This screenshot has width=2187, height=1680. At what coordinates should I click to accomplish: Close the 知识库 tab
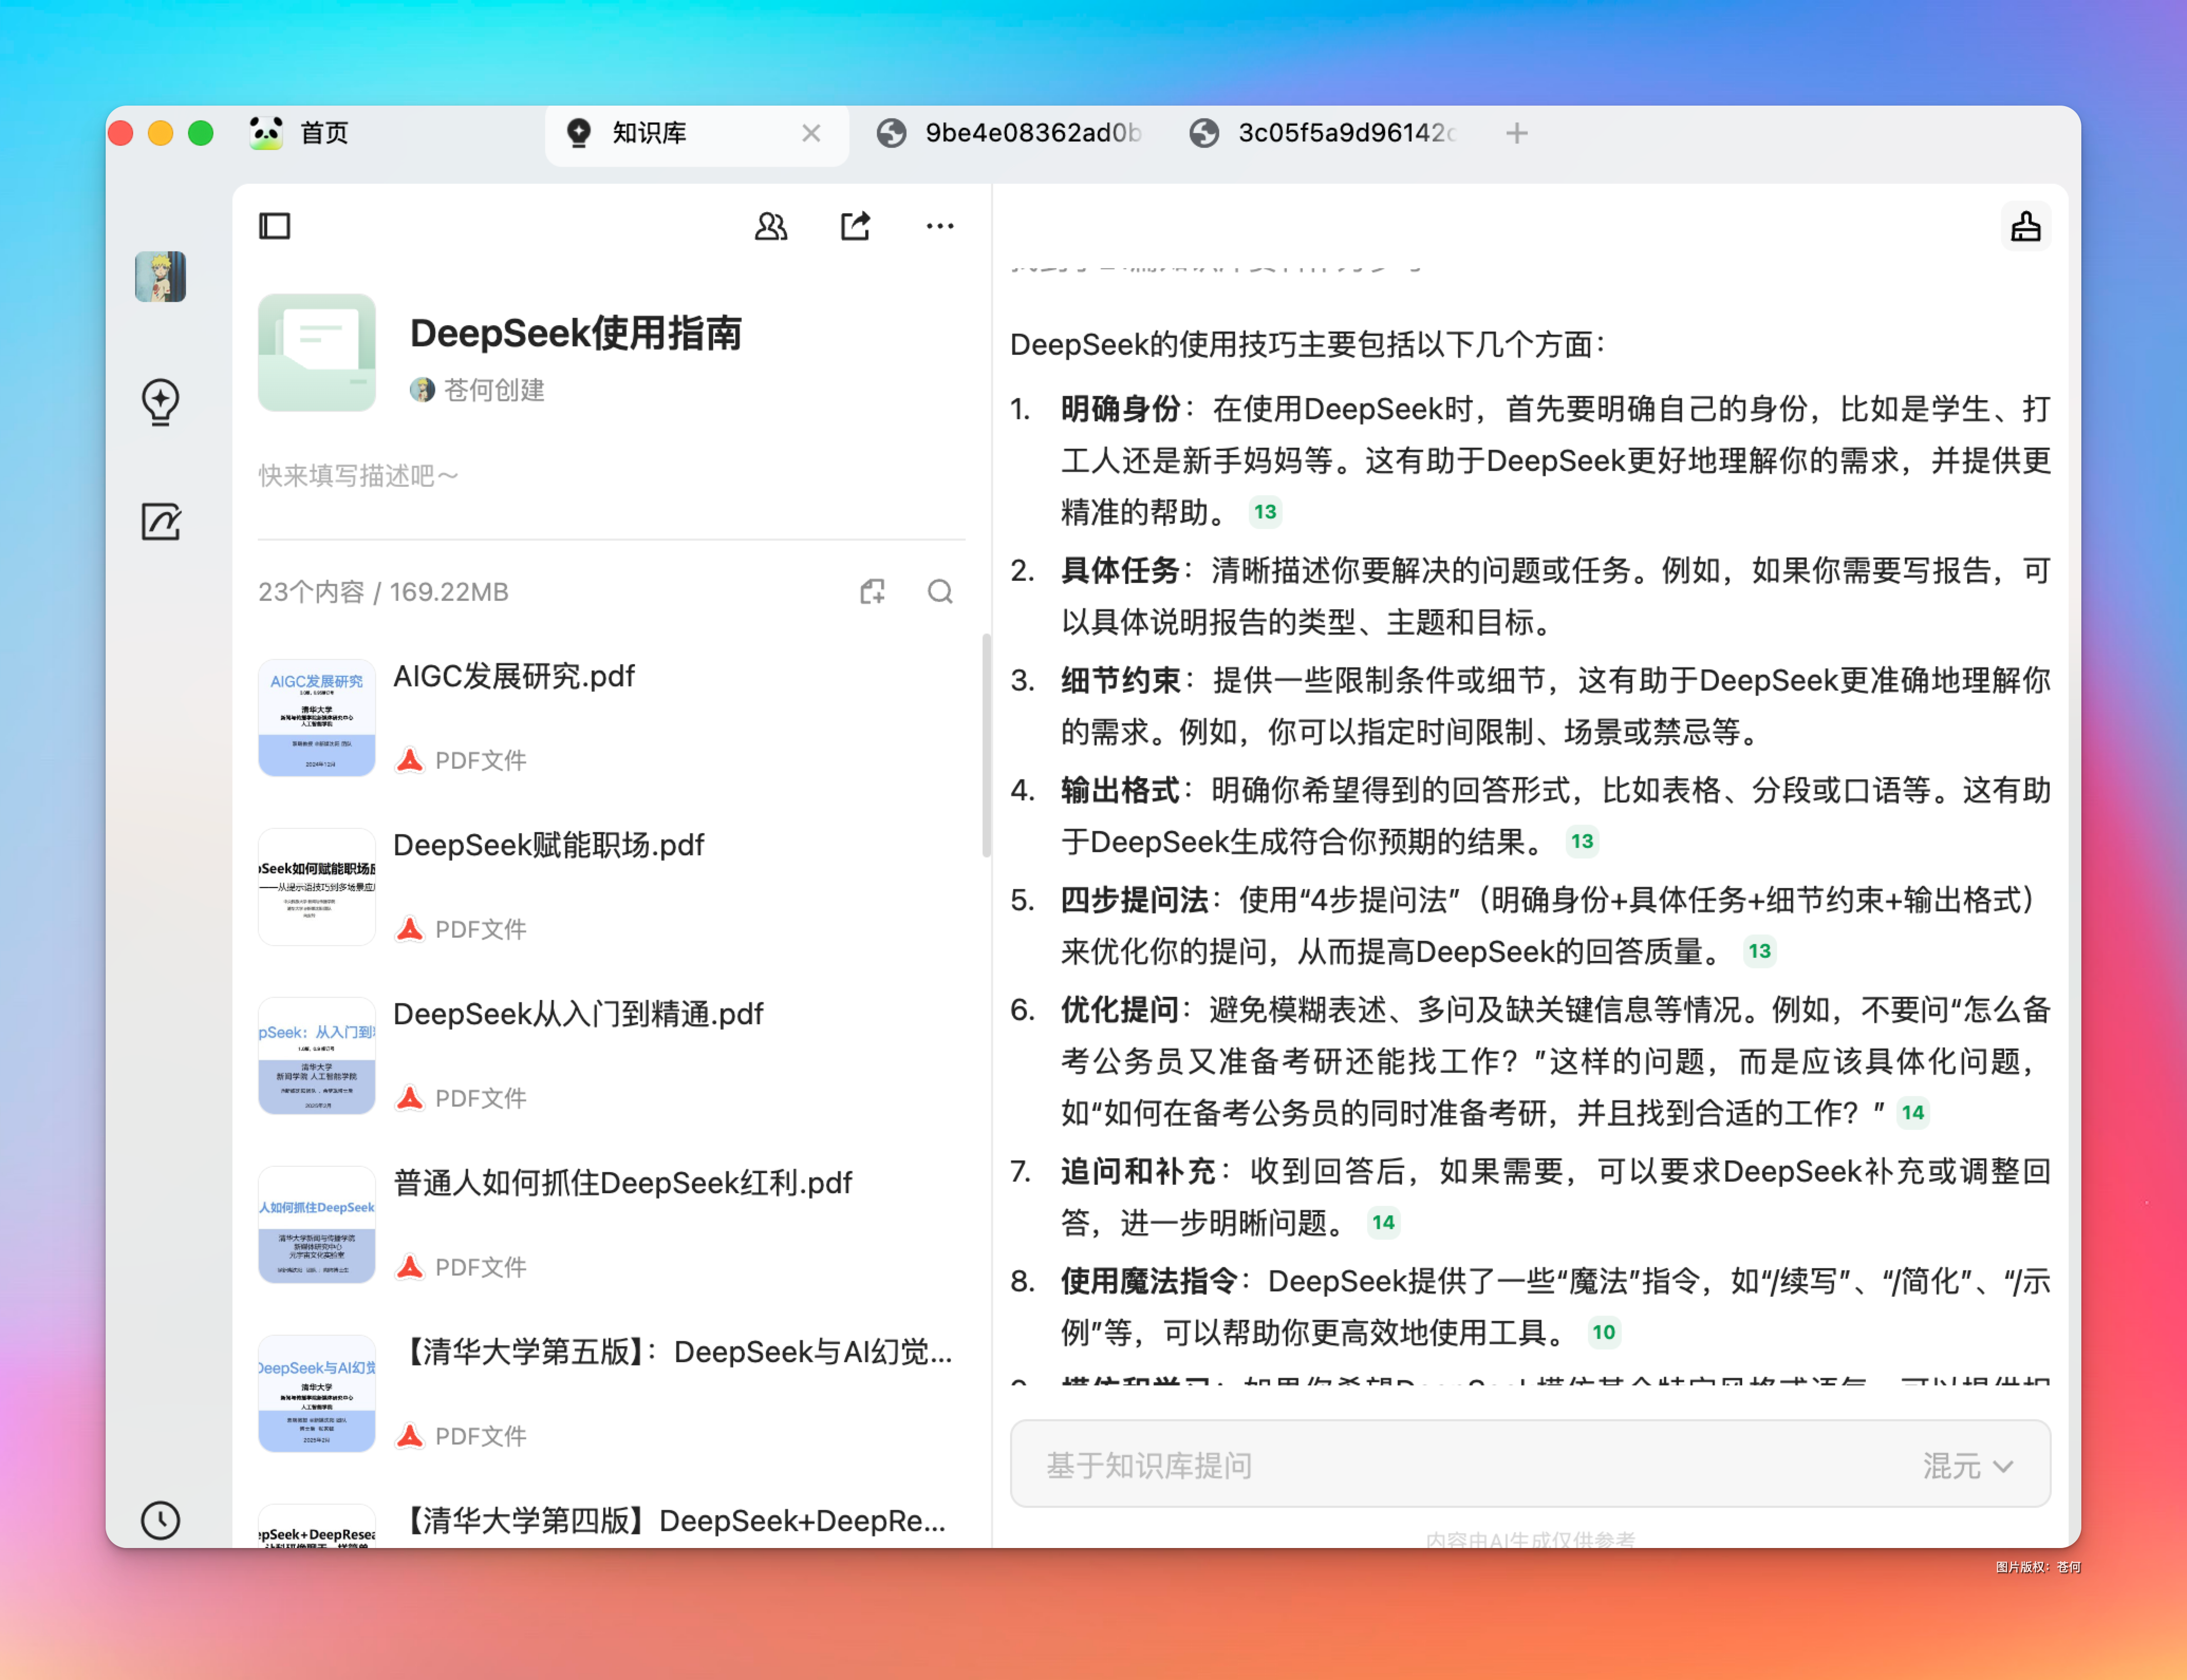(x=810, y=133)
